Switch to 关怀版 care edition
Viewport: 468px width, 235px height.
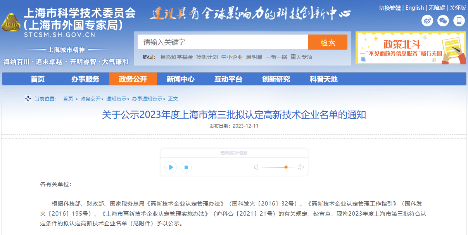457,7
